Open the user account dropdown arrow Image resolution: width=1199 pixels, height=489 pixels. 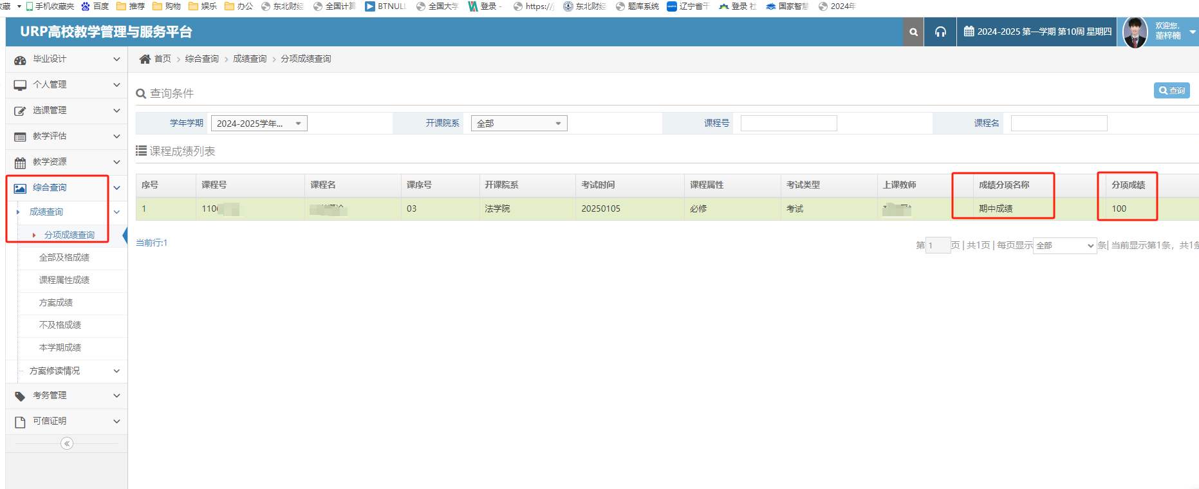point(1193,32)
